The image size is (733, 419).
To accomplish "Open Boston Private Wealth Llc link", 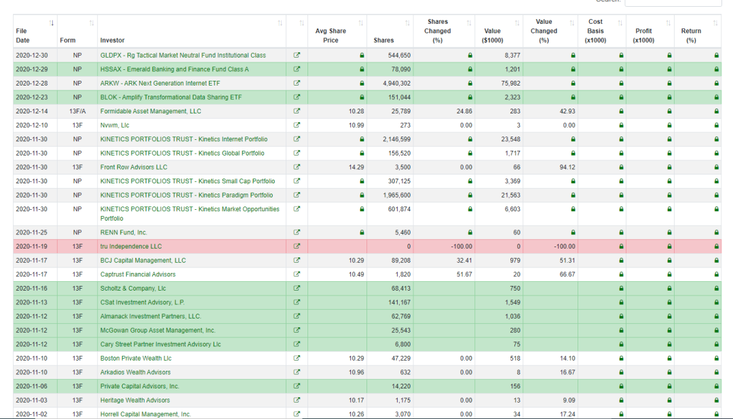I will [x=136, y=359].
